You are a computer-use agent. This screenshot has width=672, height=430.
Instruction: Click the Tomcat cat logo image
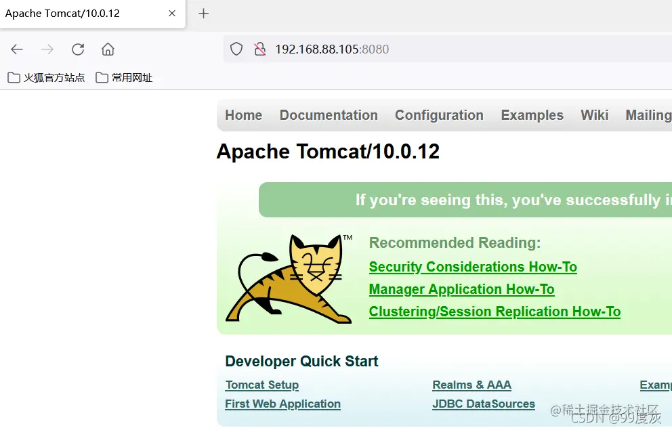click(289, 278)
